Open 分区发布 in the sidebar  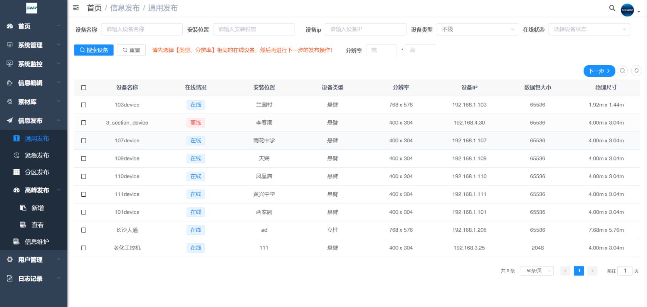(37, 172)
